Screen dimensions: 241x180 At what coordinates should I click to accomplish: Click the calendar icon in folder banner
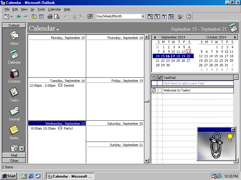coord(233,28)
